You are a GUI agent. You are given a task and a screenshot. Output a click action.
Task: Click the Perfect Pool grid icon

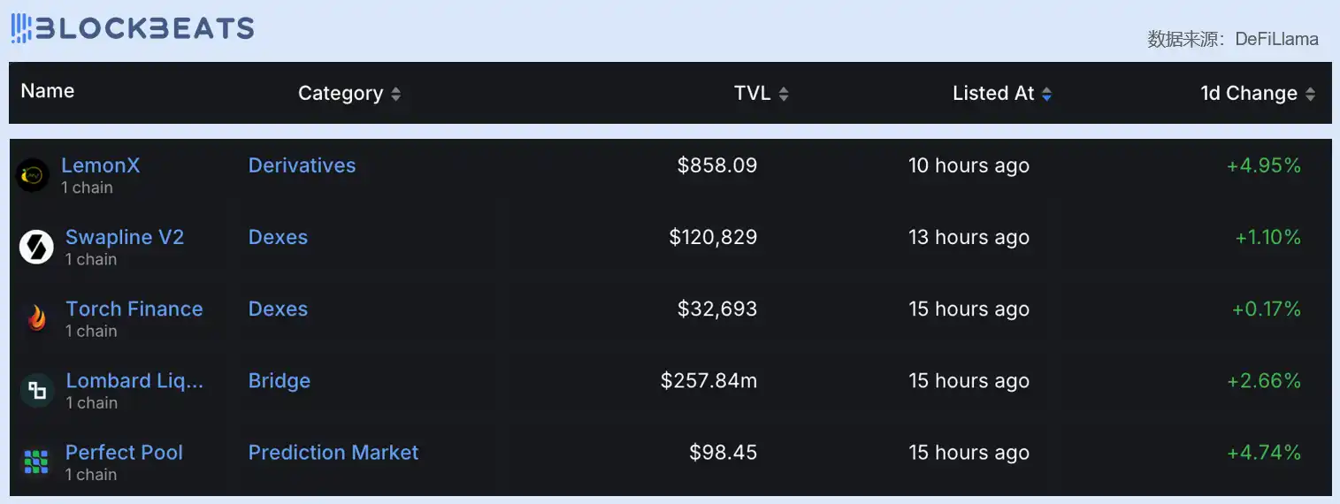(x=36, y=462)
